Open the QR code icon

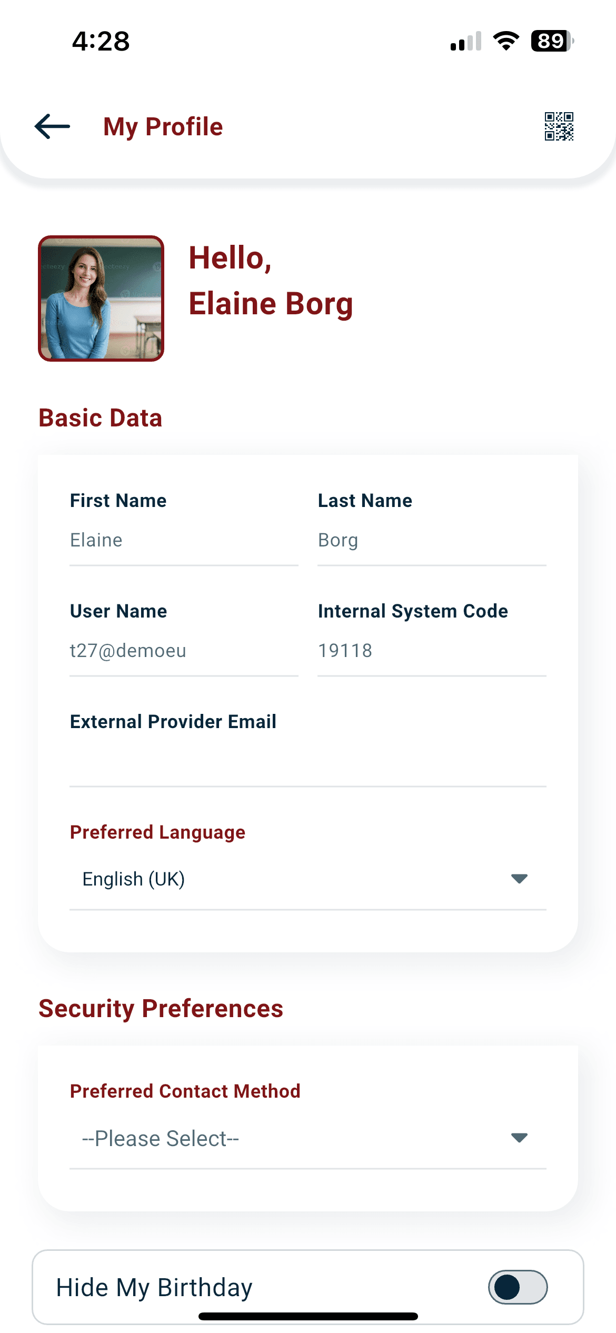(559, 126)
